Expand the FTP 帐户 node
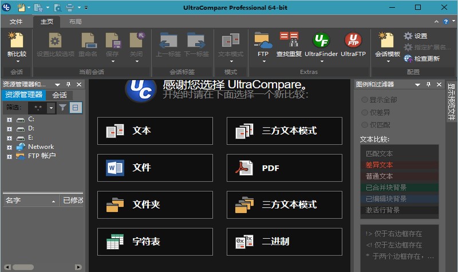This screenshot has height=272, width=458. click(9, 156)
